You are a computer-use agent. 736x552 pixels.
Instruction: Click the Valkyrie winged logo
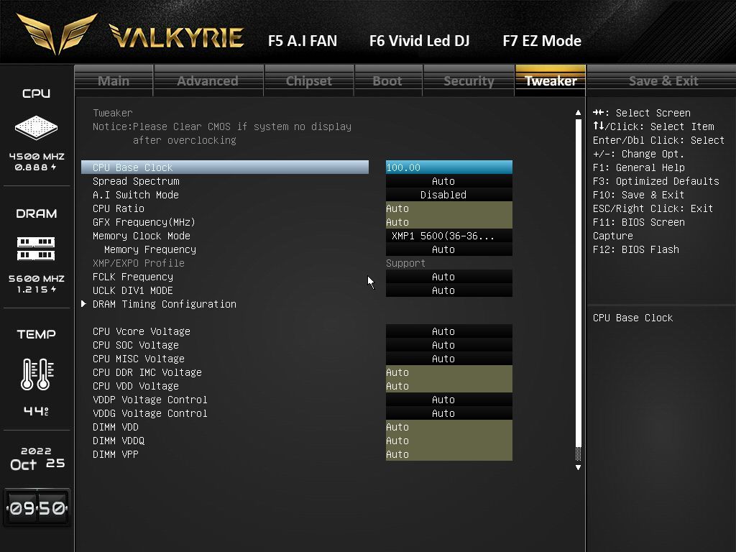pyautogui.click(x=57, y=33)
